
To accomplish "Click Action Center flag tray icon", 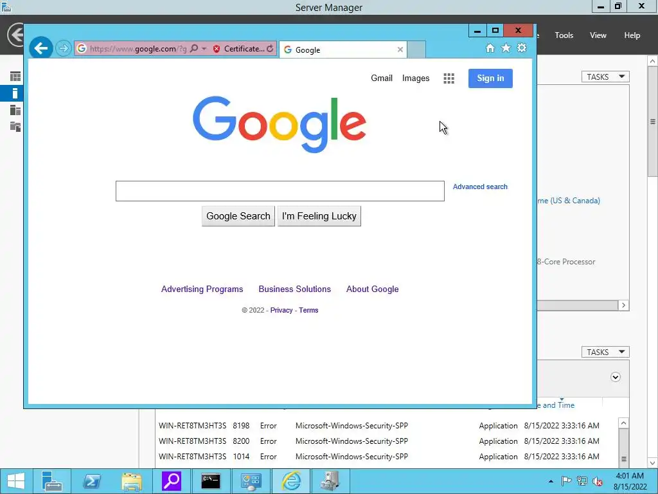I will tap(566, 481).
